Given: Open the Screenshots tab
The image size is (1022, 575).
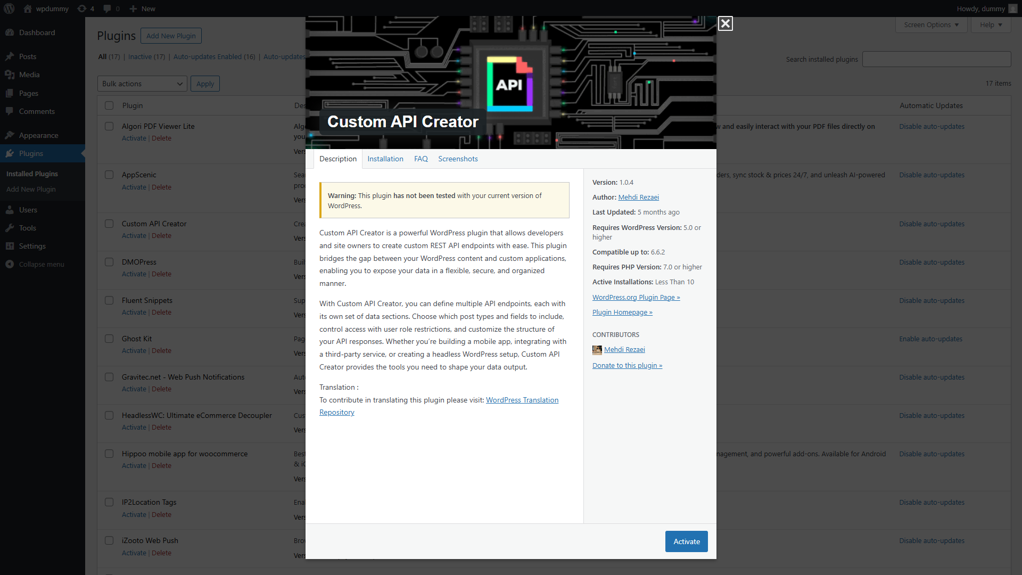Looking at the screenshot, I should tap(458, 159).
